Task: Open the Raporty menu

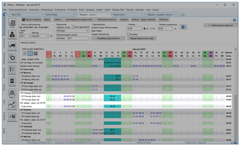Action: (x=130, y=10)
